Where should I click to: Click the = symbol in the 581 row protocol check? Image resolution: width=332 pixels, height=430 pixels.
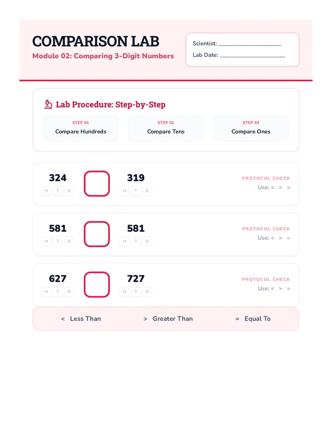click(288, 238)
